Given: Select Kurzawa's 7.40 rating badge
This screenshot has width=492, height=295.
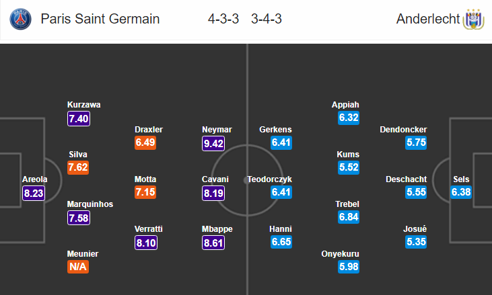Looking at the screenshot, I should click(x=79, y=119).
